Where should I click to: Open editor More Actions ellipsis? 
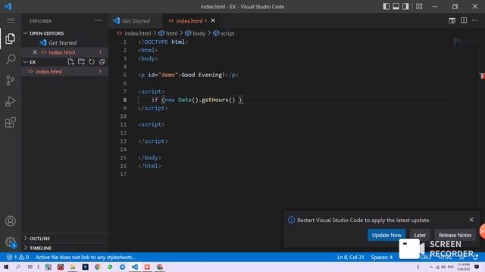click(x=475, y=20)
